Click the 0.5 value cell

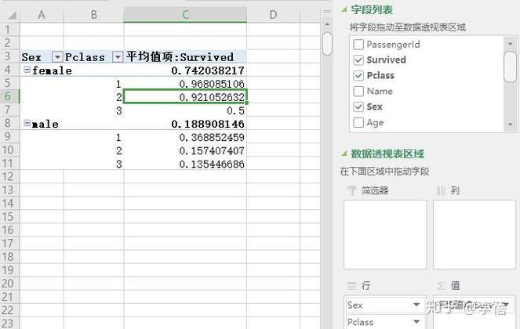point(185,110)
